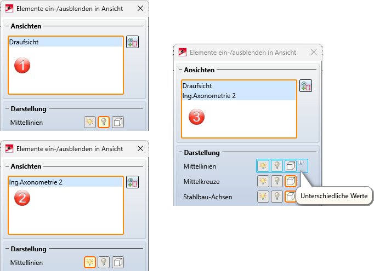Click the highlighted cube icon for Mittelkreuze
This screenshot has height=271, width=374.
click(291, 181)
